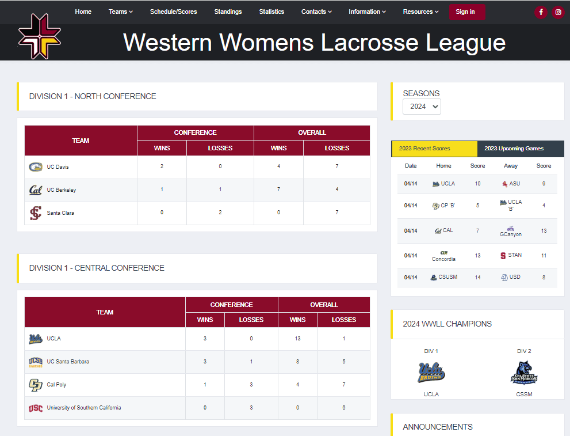The height and width of the screenshot is (436, 570).
Task: Expand the Resources menu
Action: pos(420,12)
